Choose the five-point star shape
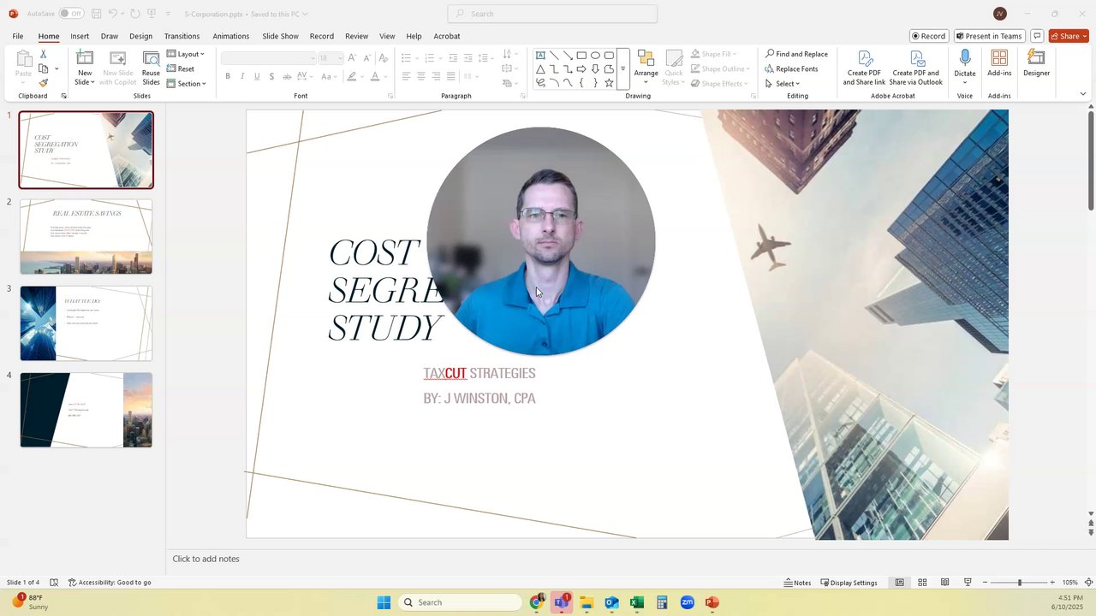This screenshot has width=1096, height=616. click(609, 82)
